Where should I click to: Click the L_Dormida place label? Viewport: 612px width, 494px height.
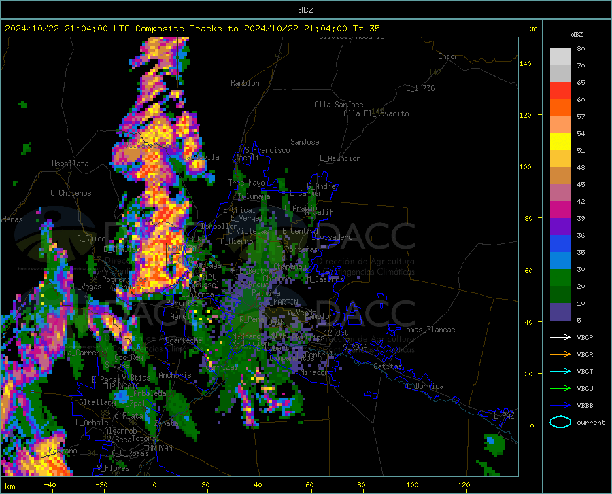(424, 386)
